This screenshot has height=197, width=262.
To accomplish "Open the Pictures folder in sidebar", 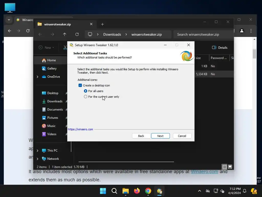I will point(53,117).
